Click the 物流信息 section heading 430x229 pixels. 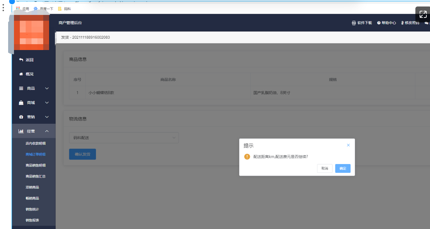click(78, 119)
